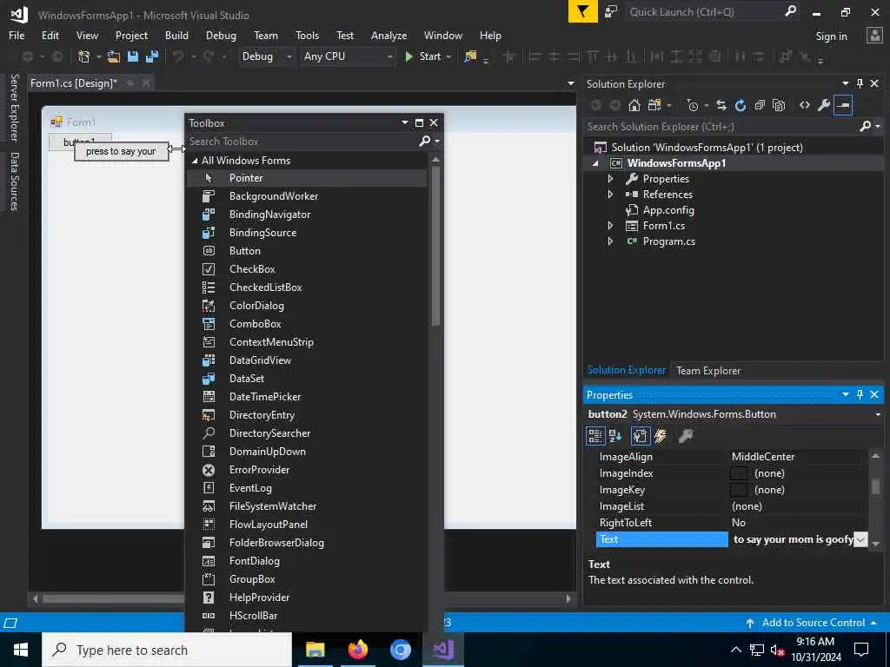
Task: Collapse the WindowsFormsApp1 project node
Action: [x=595, y=163]
